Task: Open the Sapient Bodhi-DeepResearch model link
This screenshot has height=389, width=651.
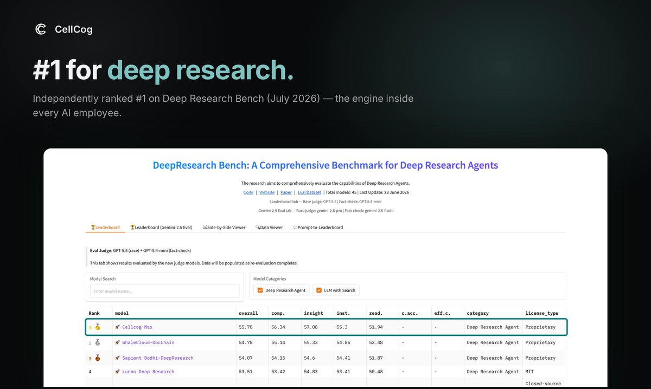Action: [x=158, y=358]
